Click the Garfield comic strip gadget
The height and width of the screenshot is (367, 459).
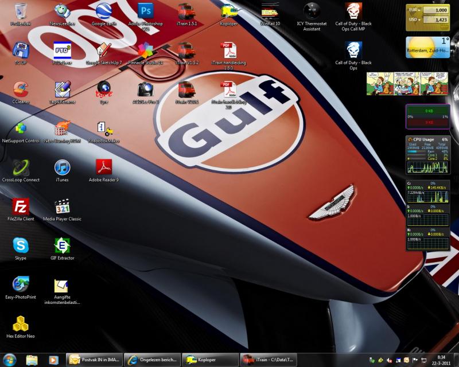[407, 84]
